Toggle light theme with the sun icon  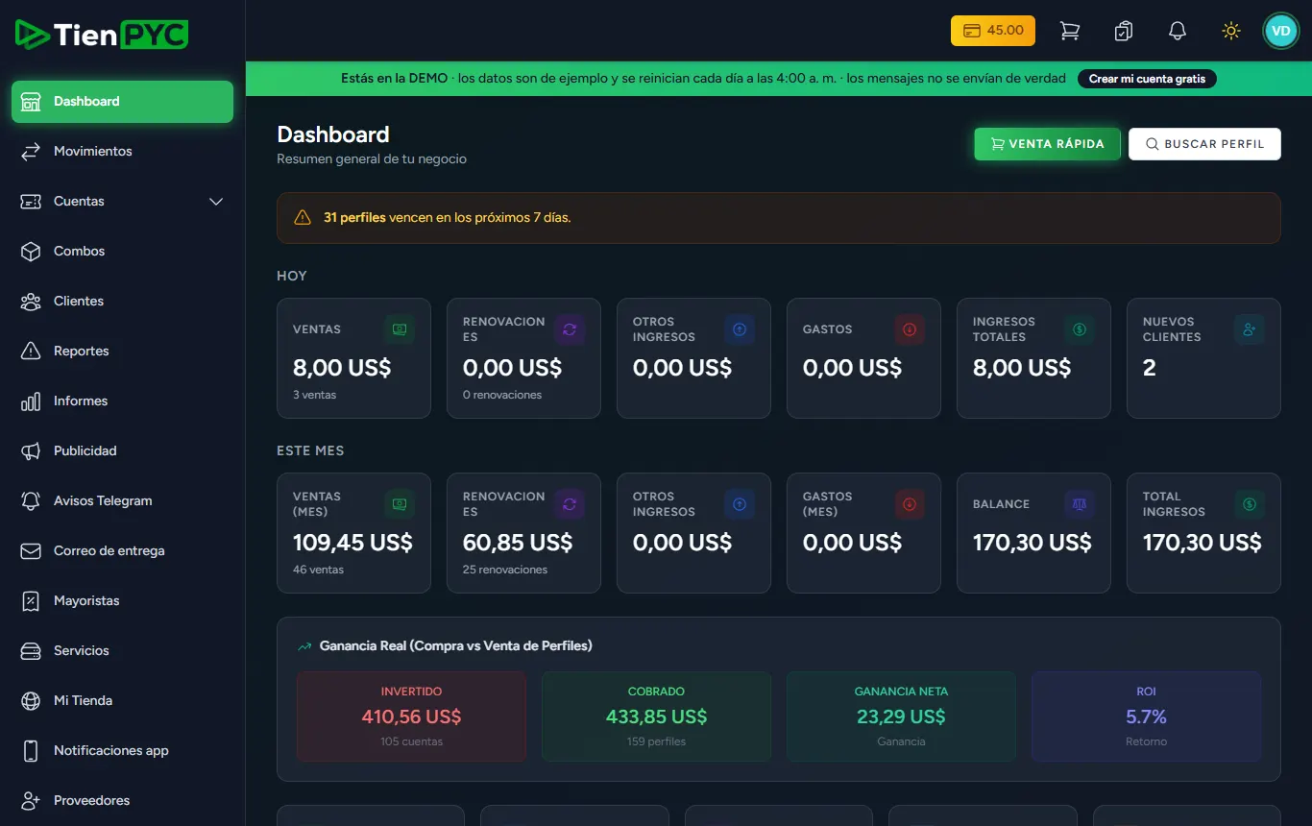[x=1231, y=31]
